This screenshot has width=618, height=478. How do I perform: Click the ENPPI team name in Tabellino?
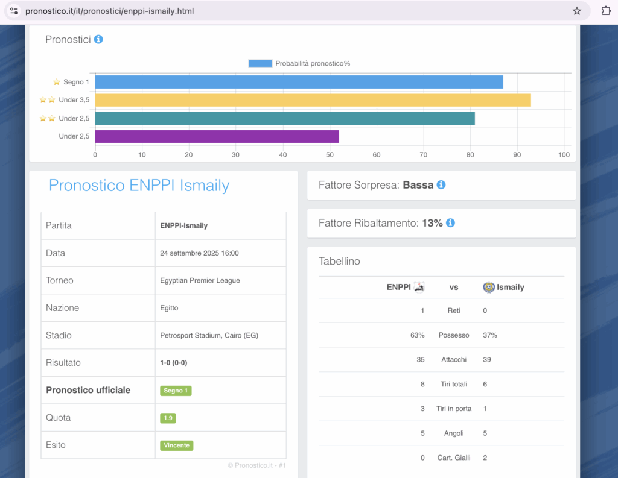point(398,287)
